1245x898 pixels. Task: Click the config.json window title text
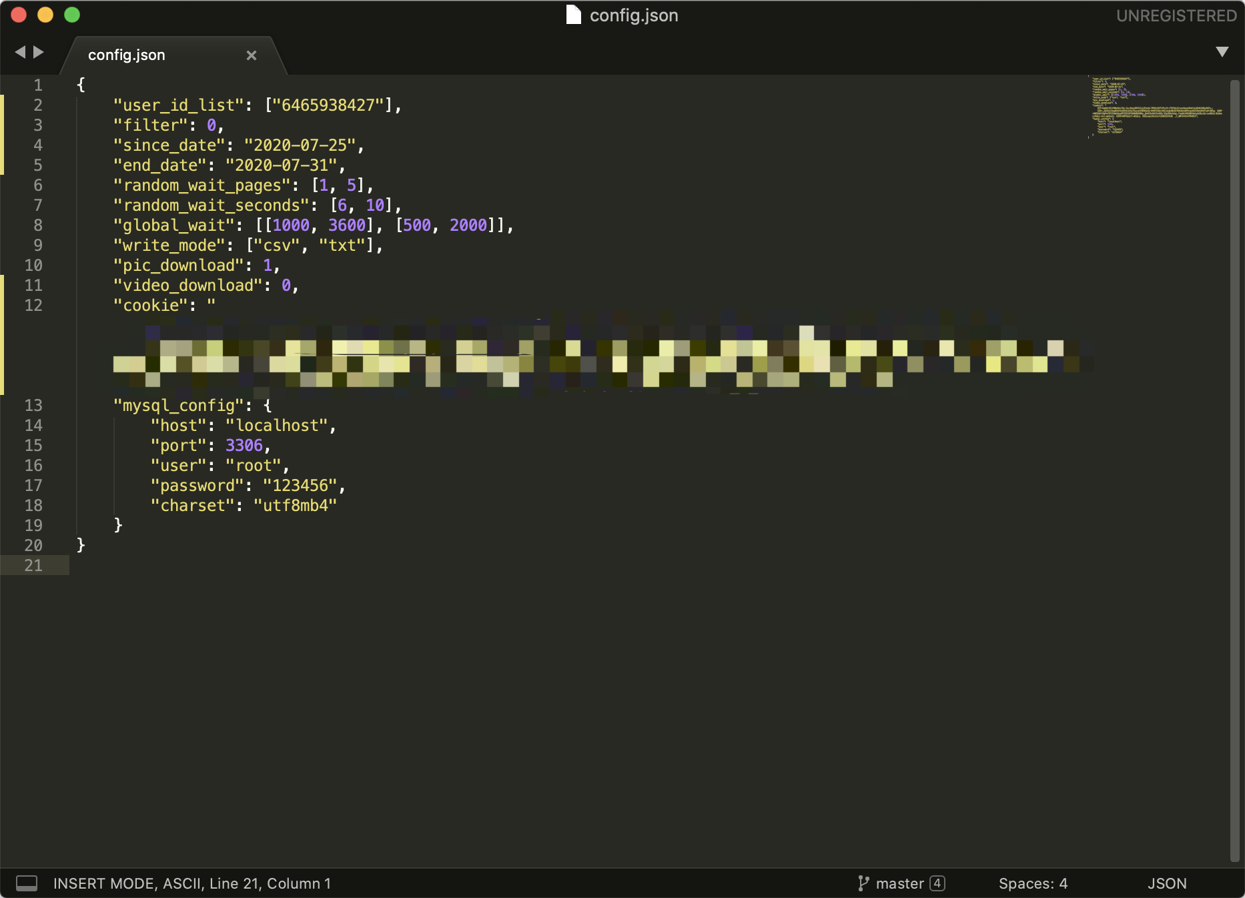(x=634, y=15)
